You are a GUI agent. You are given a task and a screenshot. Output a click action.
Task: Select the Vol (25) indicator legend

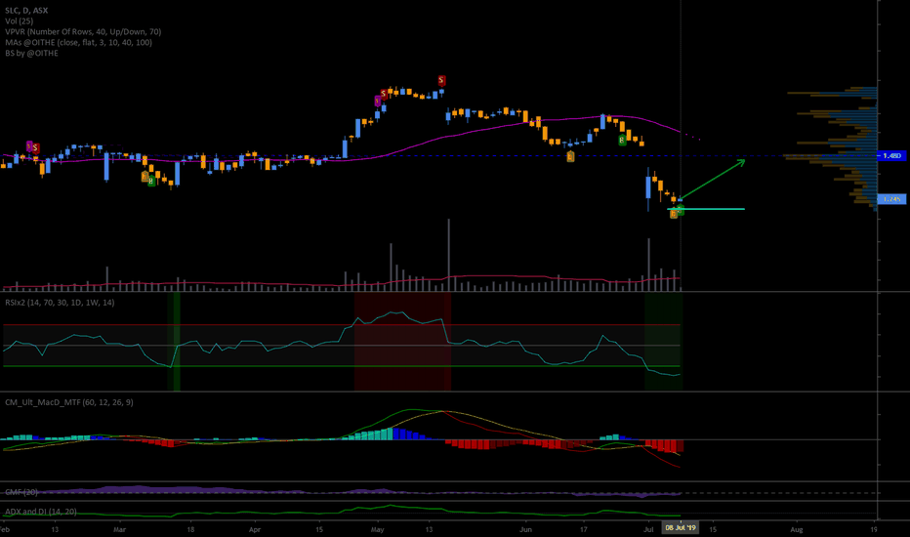point(20,21)
